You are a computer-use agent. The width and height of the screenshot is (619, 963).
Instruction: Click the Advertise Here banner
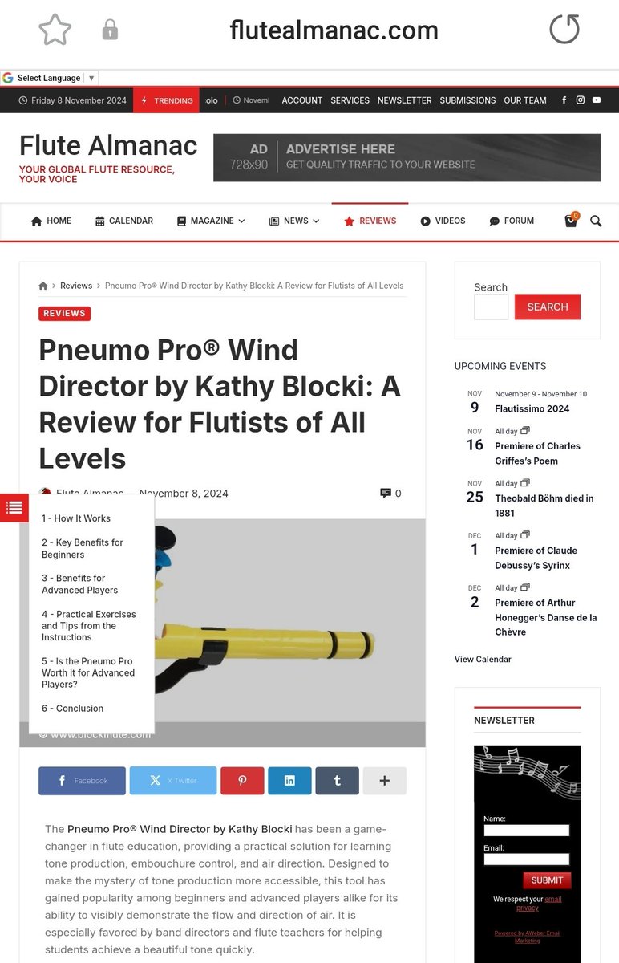[407, 157]
